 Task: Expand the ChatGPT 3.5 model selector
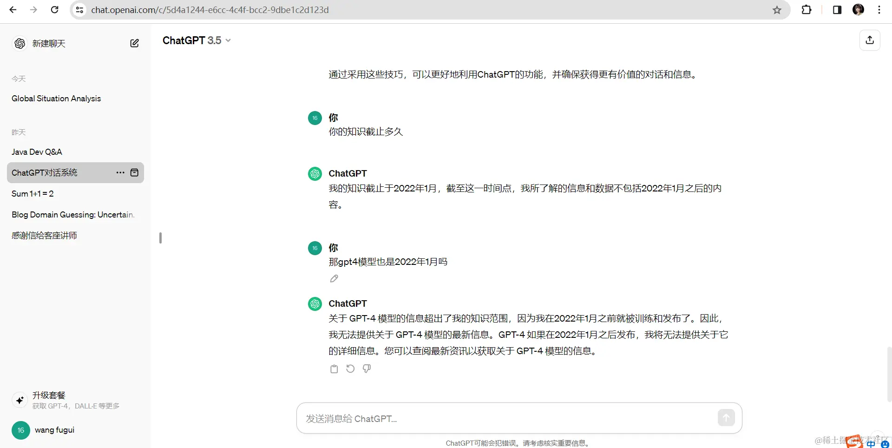[197, 40]
